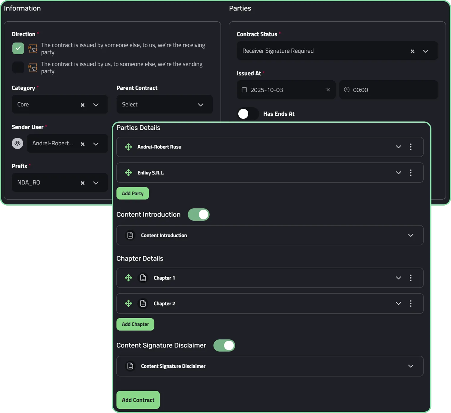Click the Has Ends At label

click(x=279, y=114)
